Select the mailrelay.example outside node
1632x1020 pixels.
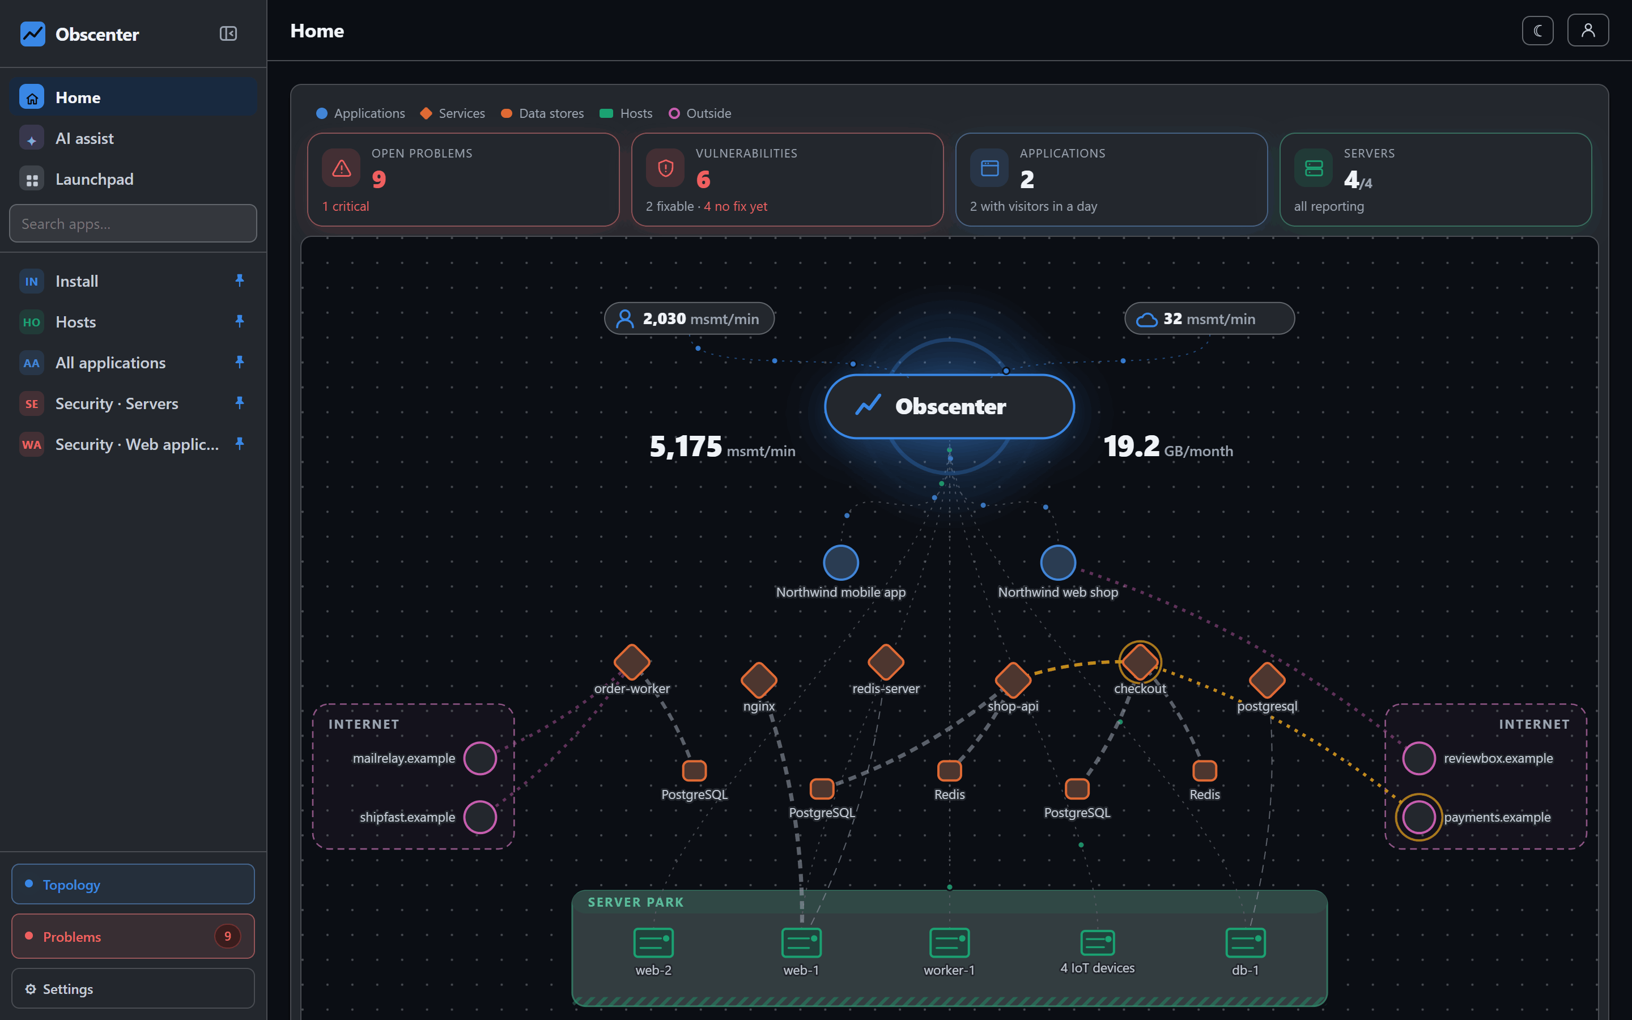point(480,758)
